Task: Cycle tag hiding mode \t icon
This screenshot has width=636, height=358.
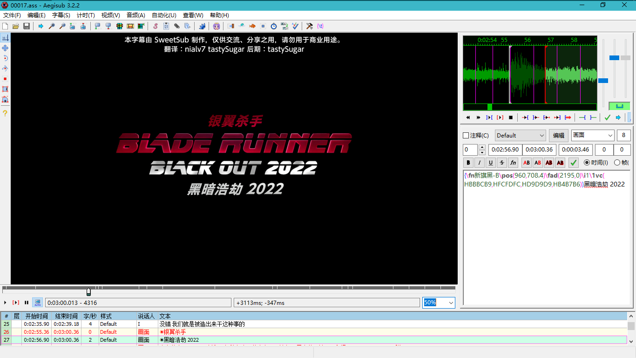Action: [320, 26]
